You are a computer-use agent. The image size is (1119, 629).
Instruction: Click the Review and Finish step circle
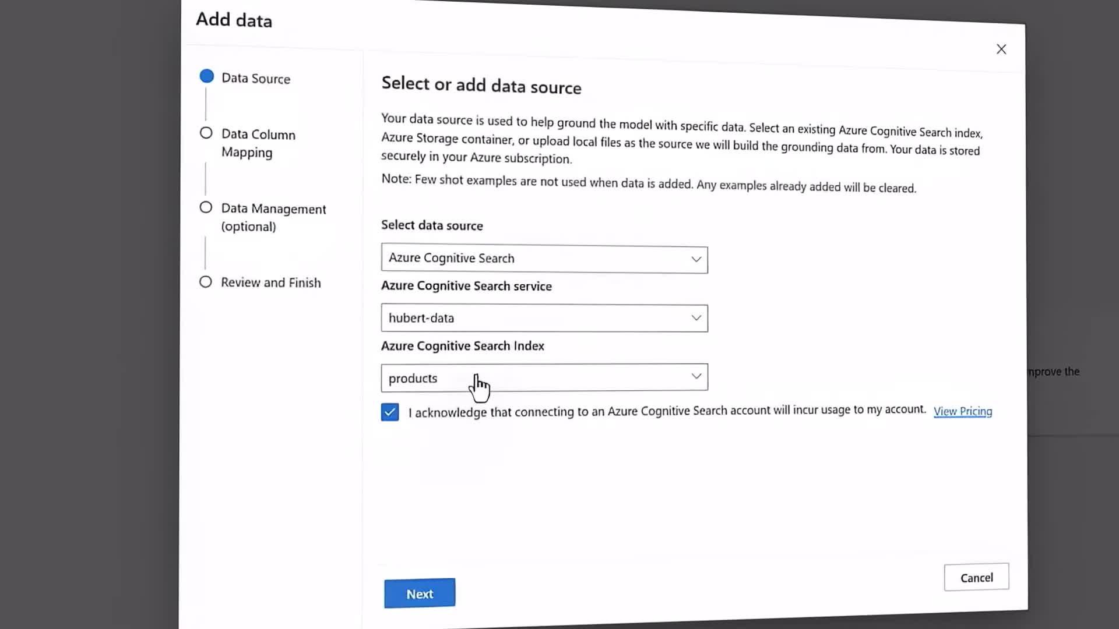pyautogui.click(x=206, y=282)
